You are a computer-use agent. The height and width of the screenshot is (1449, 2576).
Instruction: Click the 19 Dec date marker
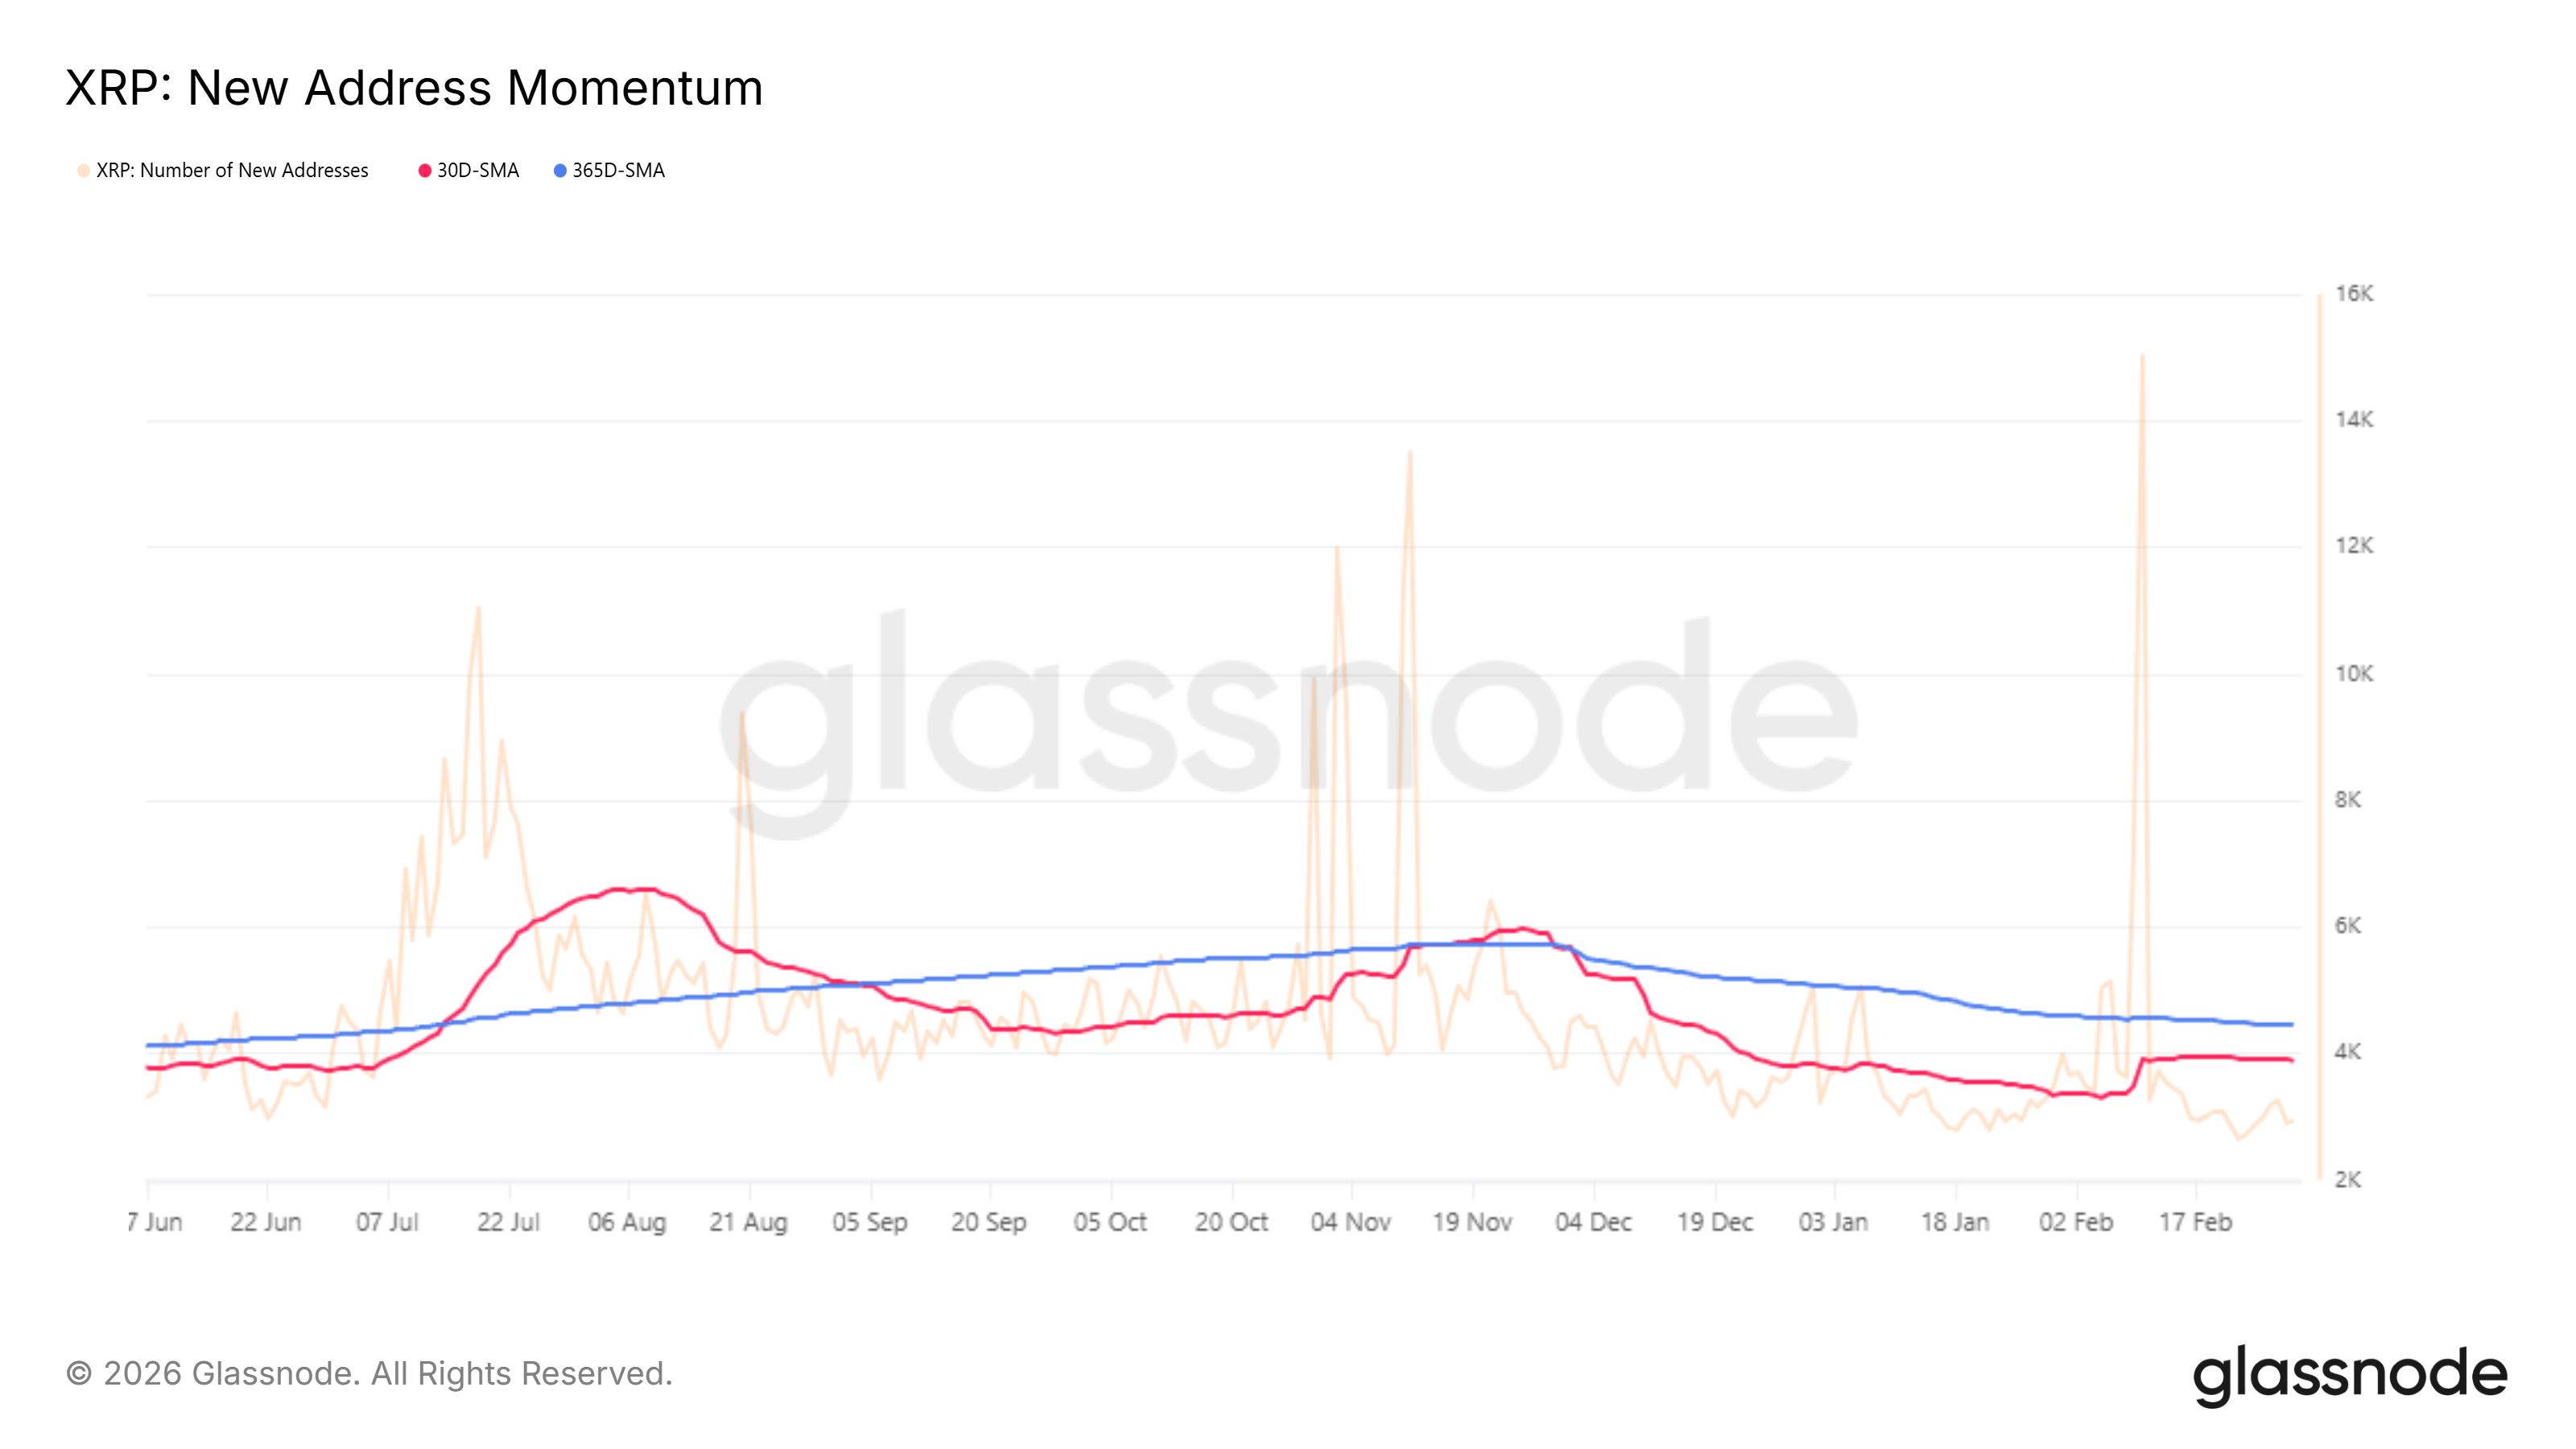pos(1715,1223)
